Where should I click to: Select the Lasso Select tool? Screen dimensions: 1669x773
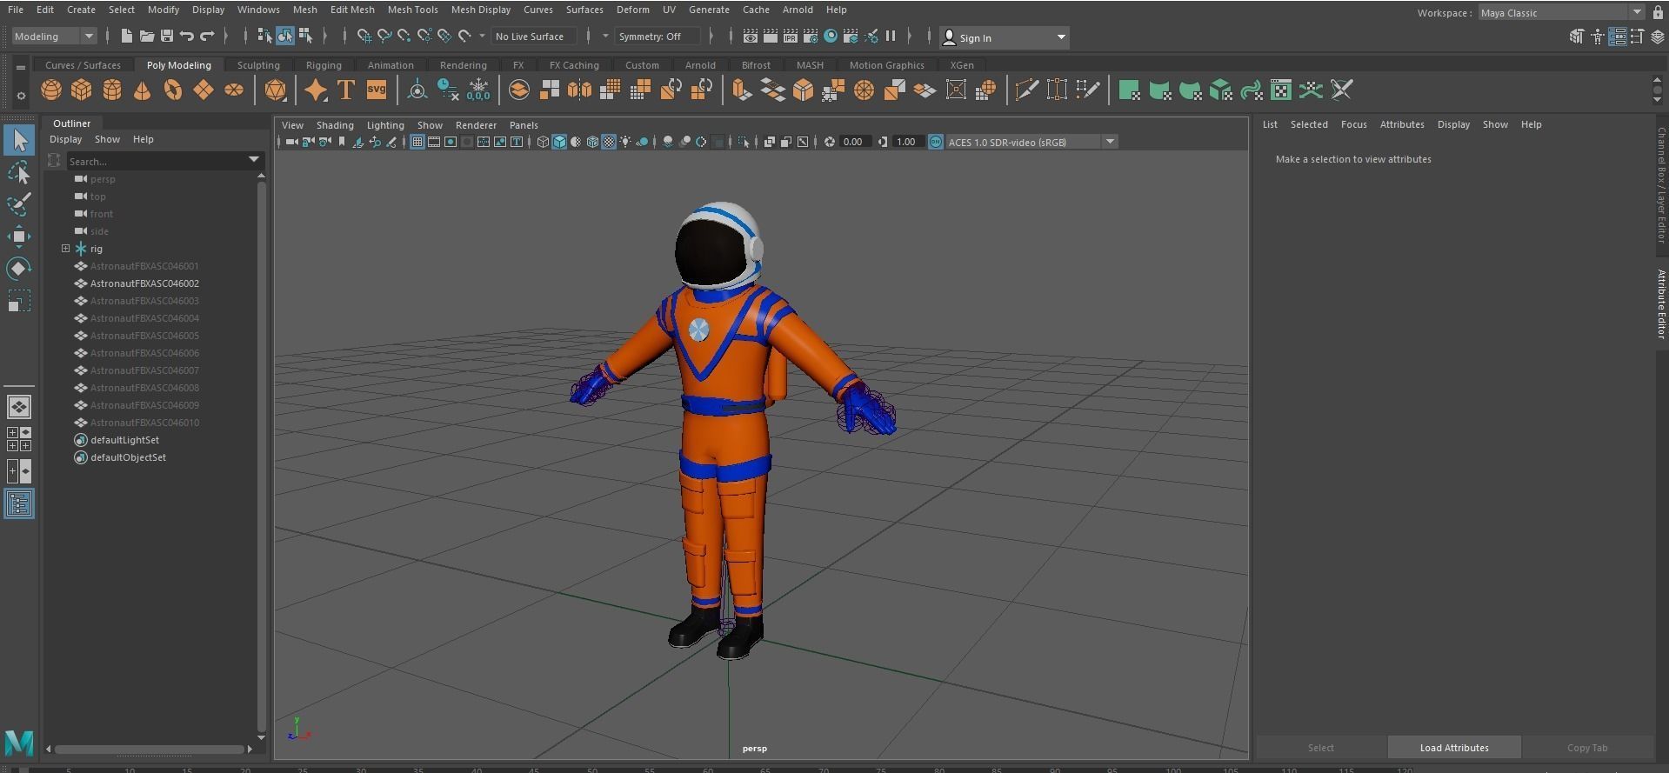pyautogui.click(x=19, y=172)
